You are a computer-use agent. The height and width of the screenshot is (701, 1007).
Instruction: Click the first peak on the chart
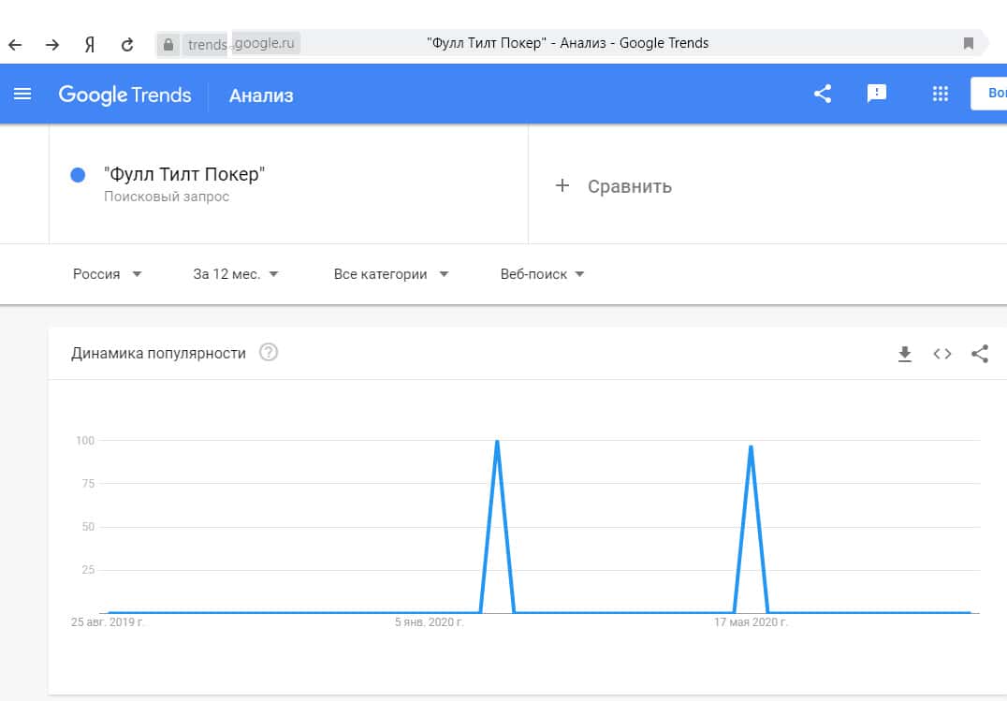(x=497, y=441)
